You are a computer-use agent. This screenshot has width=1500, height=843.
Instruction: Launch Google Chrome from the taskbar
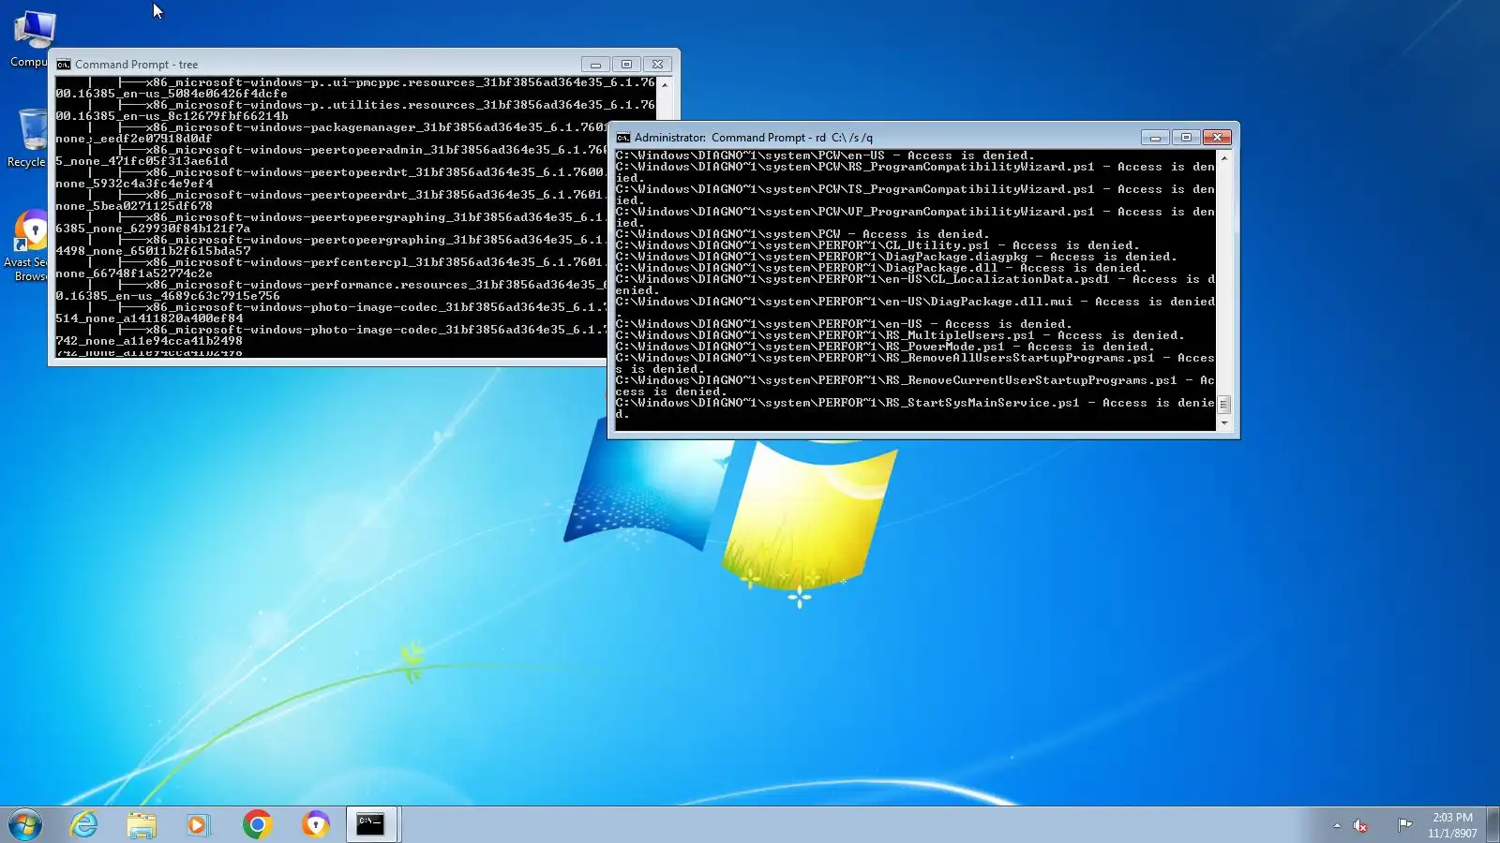point(257,825)
